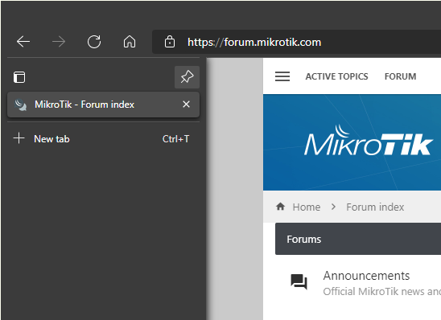Click the forward navigation arrow
This screenshot has width=441, height=320.
(59, 42)
